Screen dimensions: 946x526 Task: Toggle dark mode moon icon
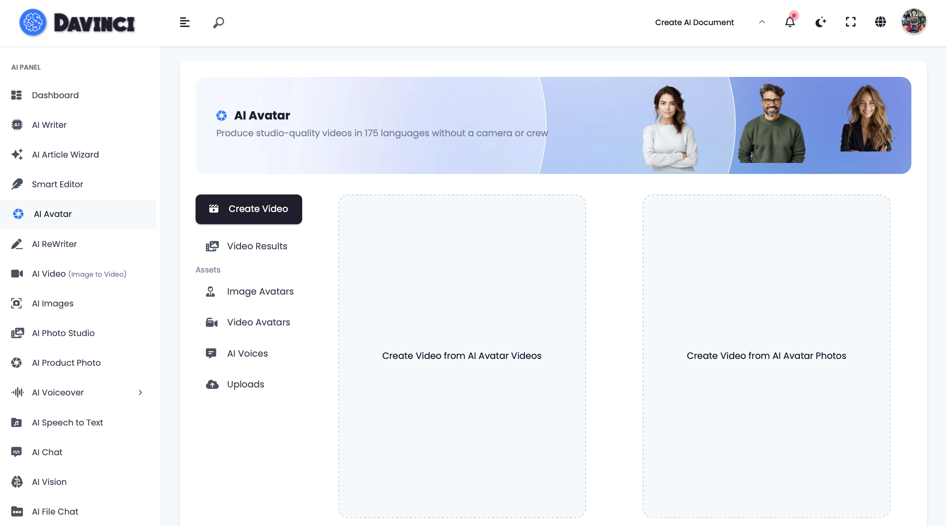820,22
